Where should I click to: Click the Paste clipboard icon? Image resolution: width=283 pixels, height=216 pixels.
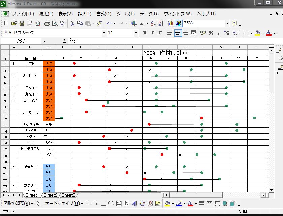(x=88, y=23)
